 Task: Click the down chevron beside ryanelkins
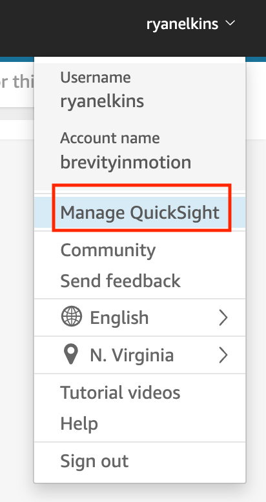coord(230,23)
